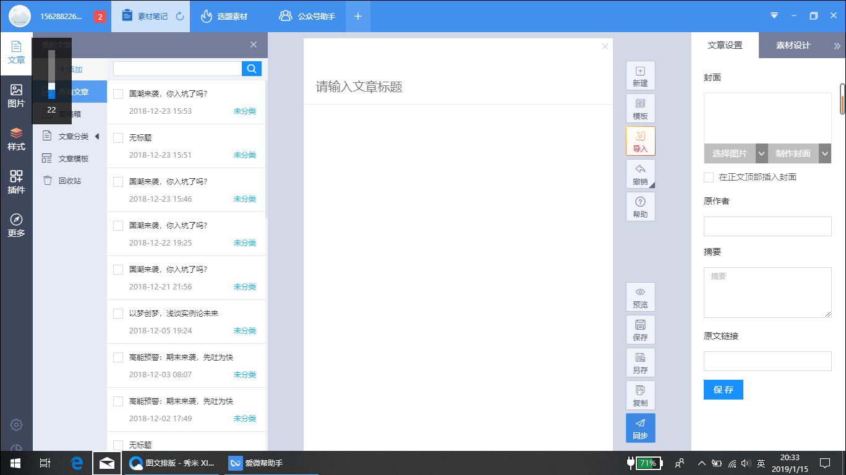Click the blue 保存 button in settings
This screenshot has width=846, height=475.
[x=723, y=390]
